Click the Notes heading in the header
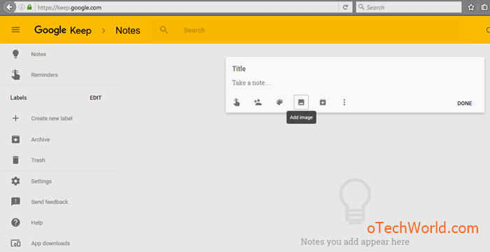490x252 pixels. [x=128, y=30]
